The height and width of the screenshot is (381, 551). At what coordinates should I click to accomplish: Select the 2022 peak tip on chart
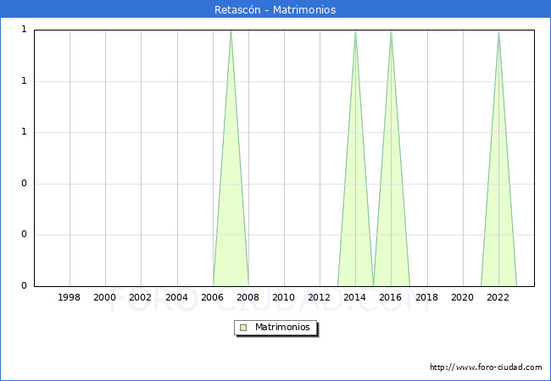point(498,31)
